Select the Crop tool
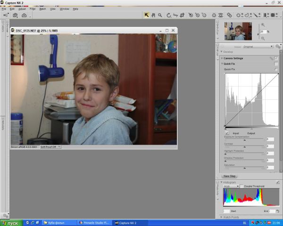Screen dimensions: 283x226 pos(182,16)
